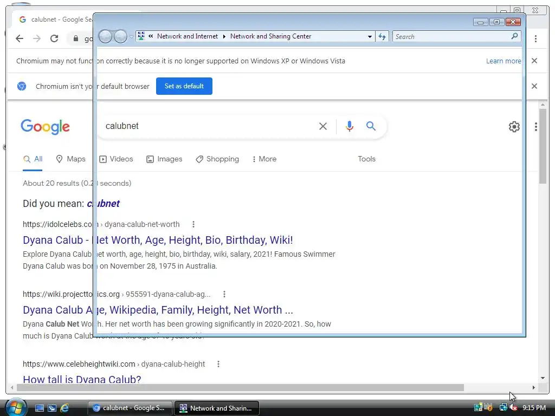Click the vertical scrollbar up arrow

[x=543, y=105]
